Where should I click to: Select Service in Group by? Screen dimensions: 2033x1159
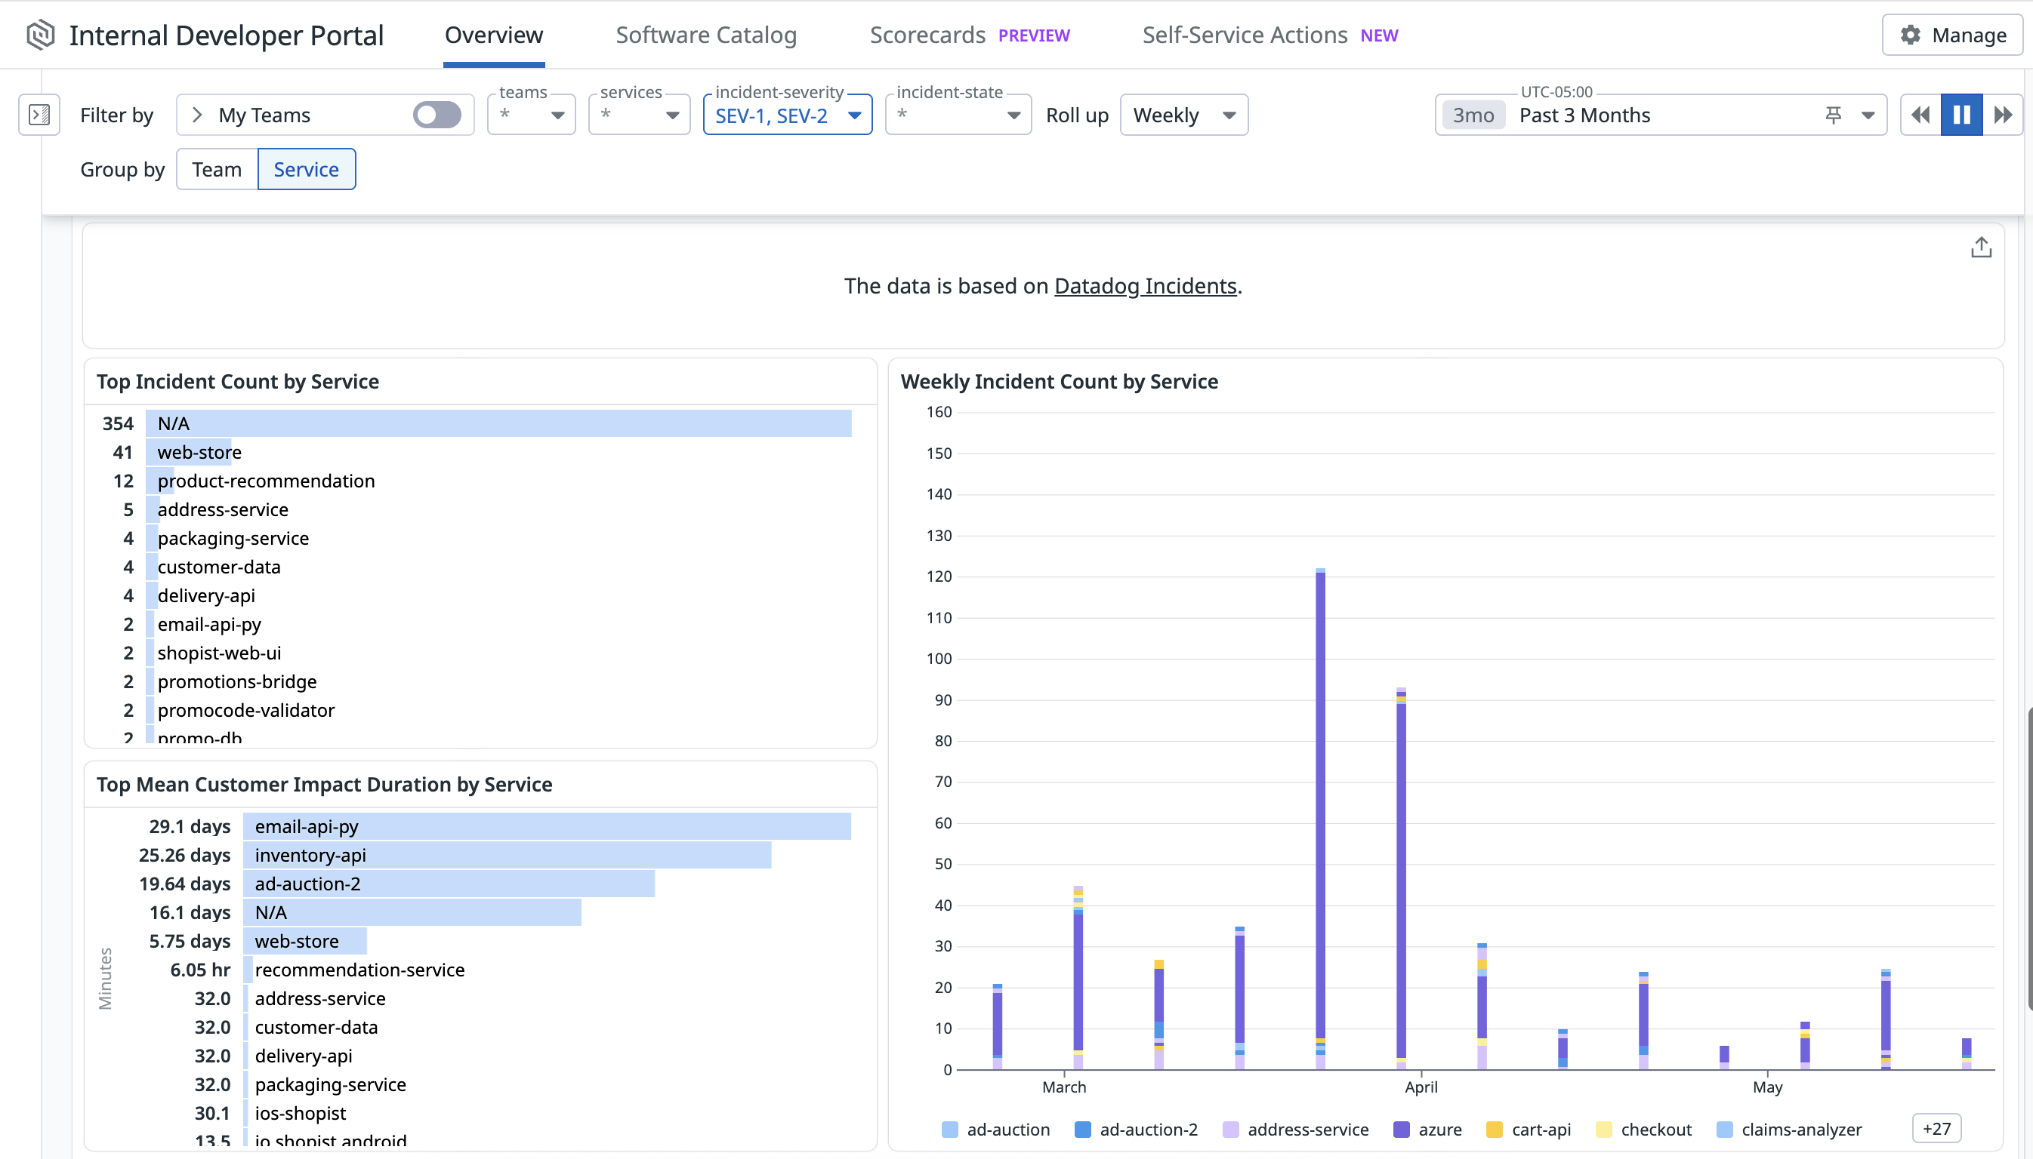tap(306, 170)
